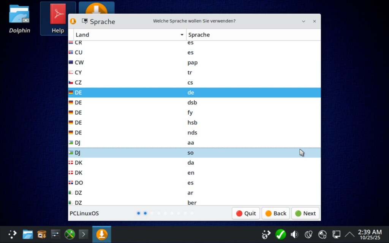Screen dimensions: 389x243
Task: Click the green checkmark update notifier tray icon
Action: point(280,234)
